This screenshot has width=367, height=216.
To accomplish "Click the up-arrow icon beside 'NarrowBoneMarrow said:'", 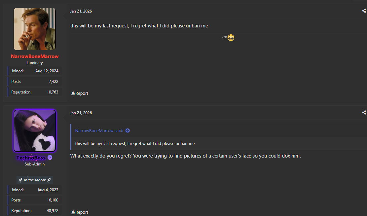I will pos(128,131).
